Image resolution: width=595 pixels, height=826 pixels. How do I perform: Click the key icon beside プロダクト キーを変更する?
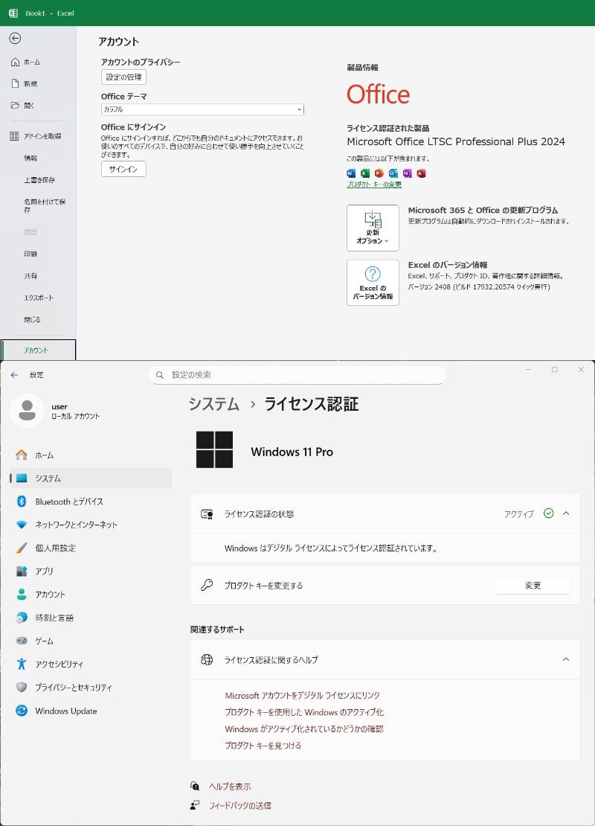207,585
